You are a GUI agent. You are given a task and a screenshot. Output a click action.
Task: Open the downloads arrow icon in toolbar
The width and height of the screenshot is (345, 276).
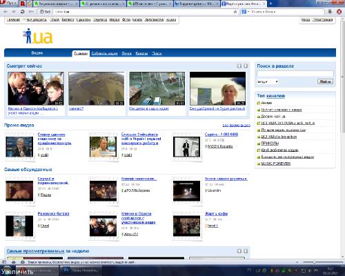click(330, 12)
